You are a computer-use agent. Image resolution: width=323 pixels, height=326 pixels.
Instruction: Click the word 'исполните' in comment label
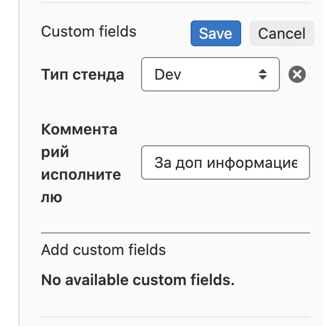coord(81,175)
